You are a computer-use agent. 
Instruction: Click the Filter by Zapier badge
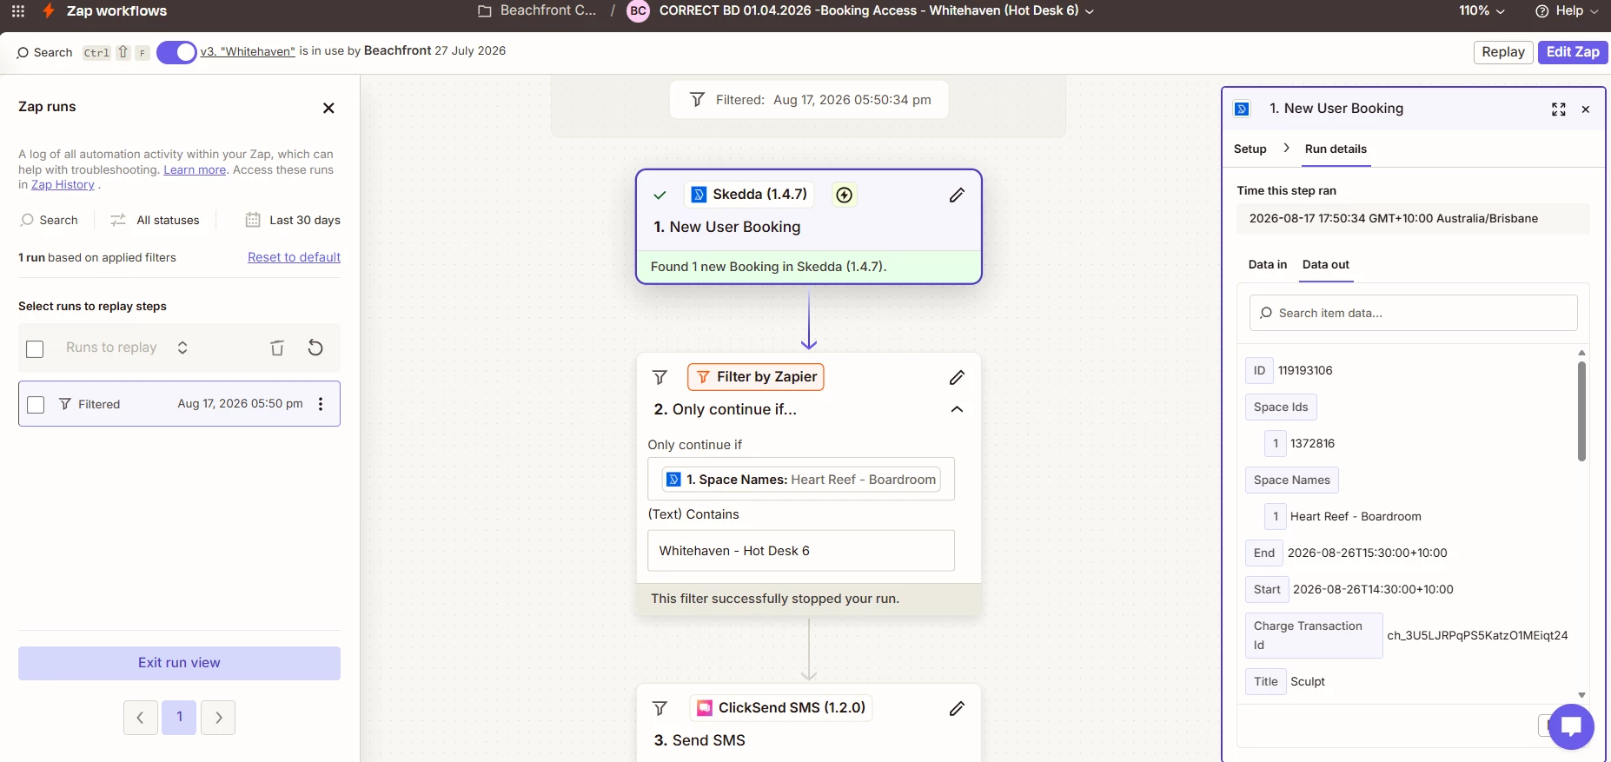click(x=755, y=377)
